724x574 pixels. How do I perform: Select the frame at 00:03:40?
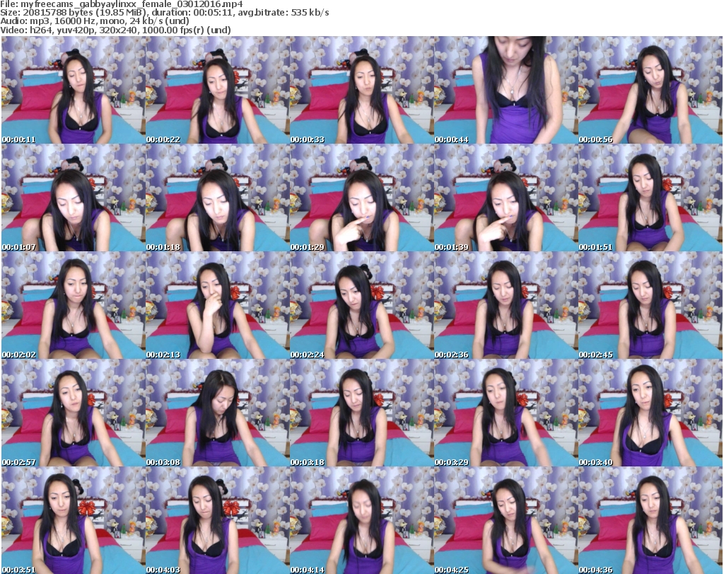[650, 413]
